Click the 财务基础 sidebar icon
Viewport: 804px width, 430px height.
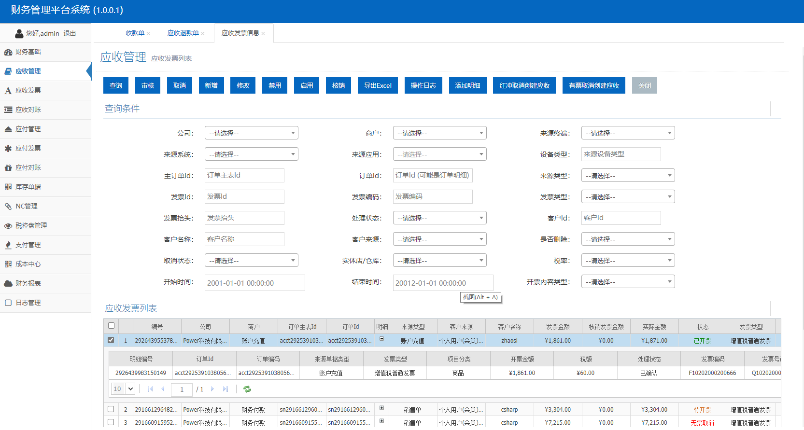tap(8, 52)
